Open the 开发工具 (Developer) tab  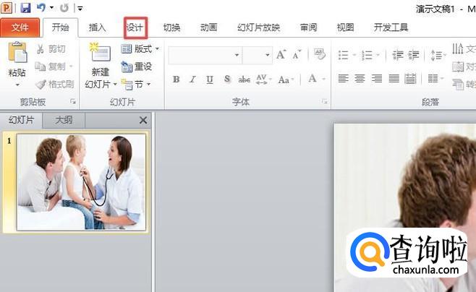[391, 27]
